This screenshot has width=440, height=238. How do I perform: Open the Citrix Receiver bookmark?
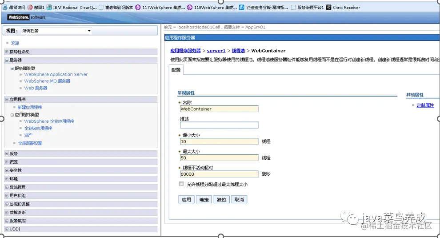coord(343,7)
